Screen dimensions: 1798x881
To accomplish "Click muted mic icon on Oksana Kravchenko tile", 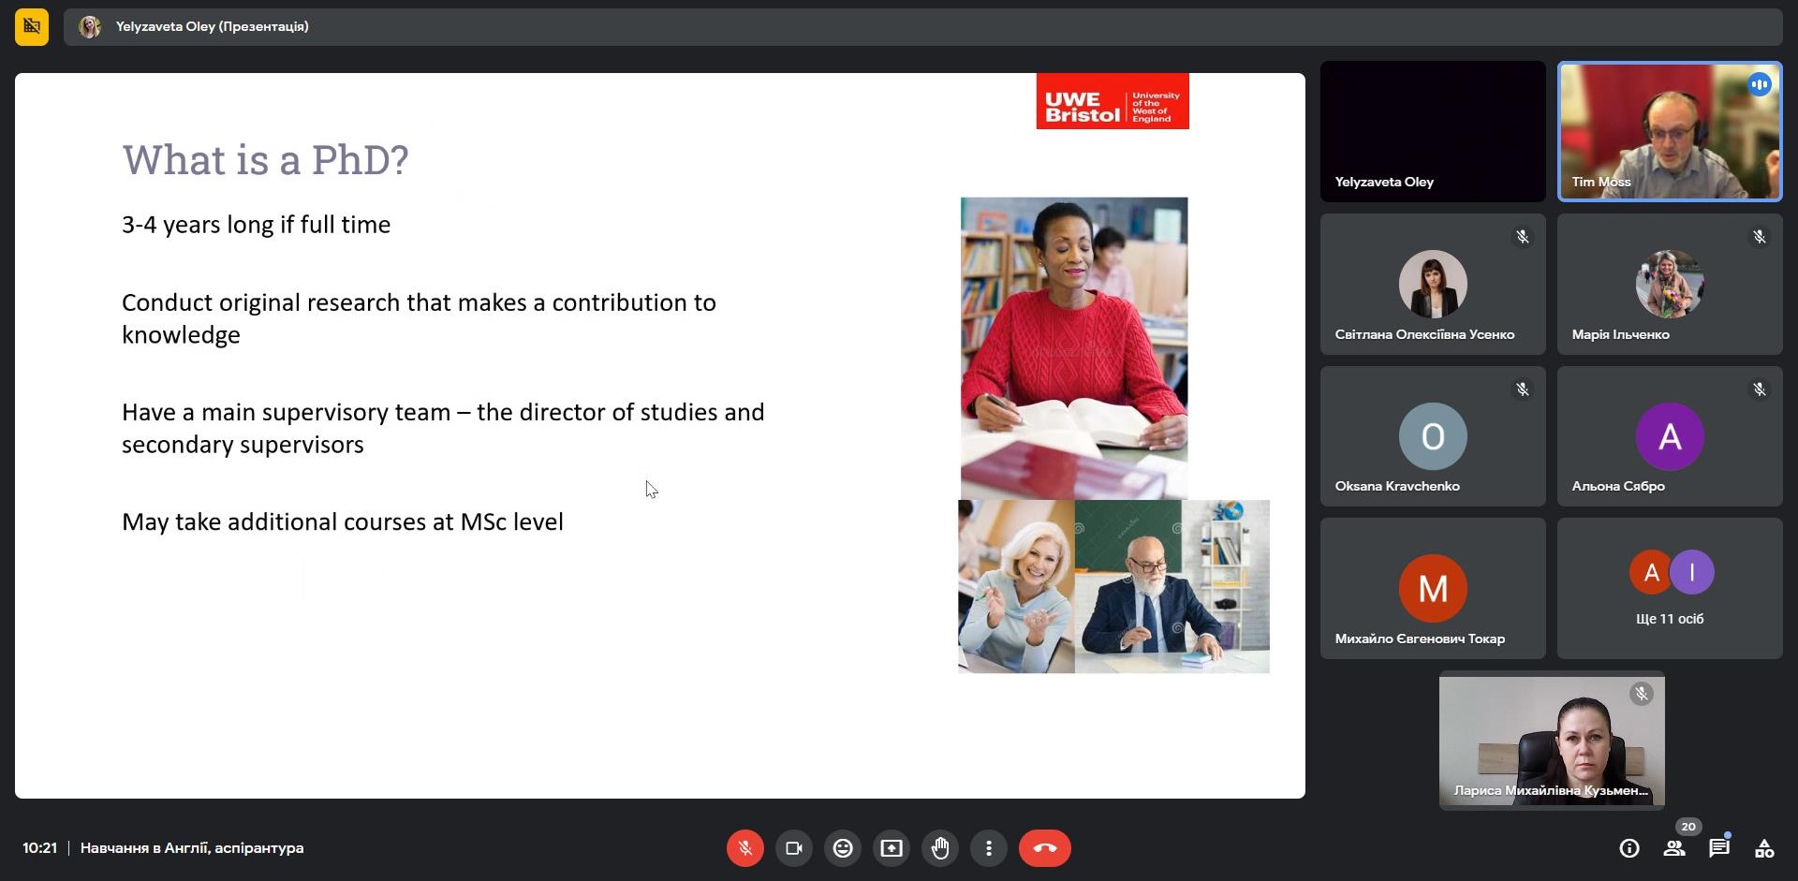I will [x=1523, y=389].
